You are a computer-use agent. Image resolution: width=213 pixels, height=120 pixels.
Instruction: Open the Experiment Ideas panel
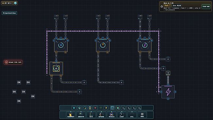click(9, 13)
